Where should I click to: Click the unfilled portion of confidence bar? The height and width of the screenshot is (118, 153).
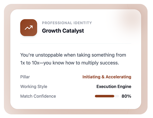(x=116, y=96)
